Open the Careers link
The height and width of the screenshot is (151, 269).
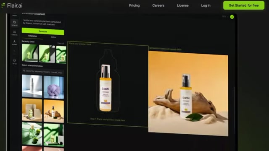(158, 5)
